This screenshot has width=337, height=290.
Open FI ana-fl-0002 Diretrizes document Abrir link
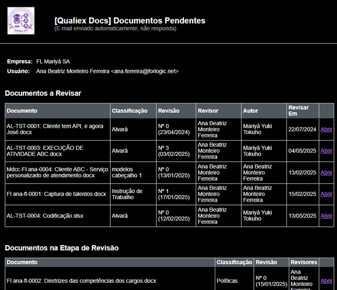[326, 281]
